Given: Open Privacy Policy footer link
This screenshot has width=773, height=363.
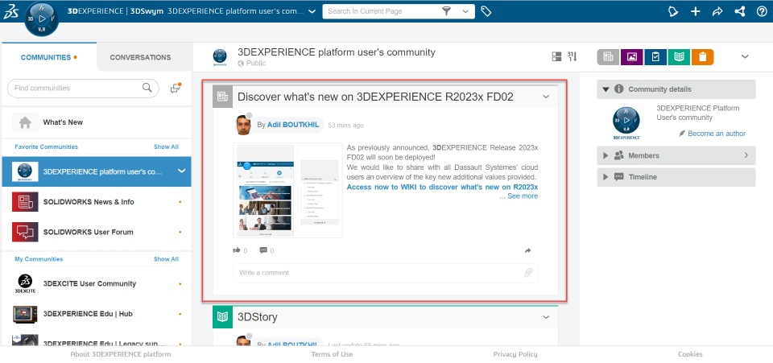Looking at the screenshot, I should pos(515,354).
